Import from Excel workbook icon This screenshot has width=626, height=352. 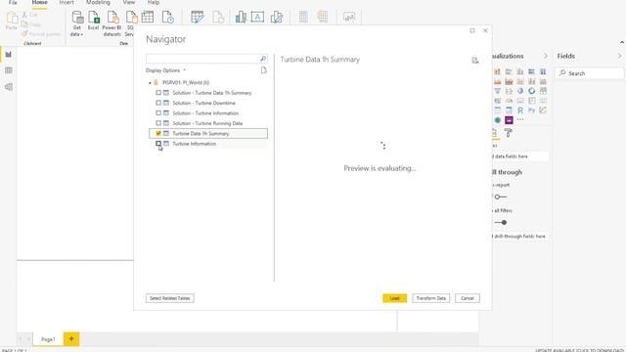[x=94, y=18]
